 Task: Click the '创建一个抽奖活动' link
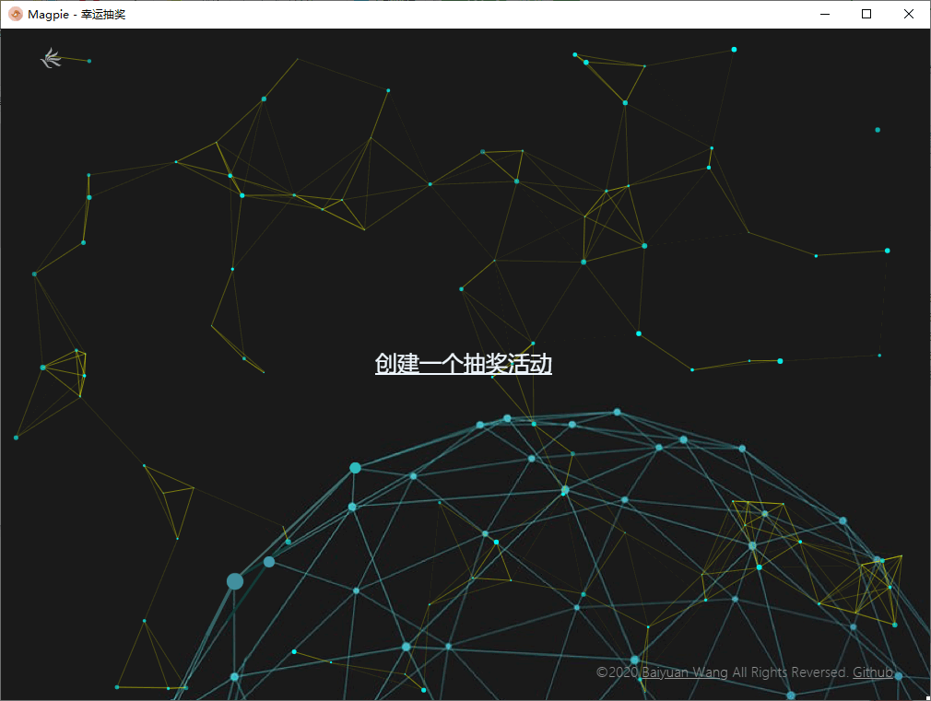[463, 364]
